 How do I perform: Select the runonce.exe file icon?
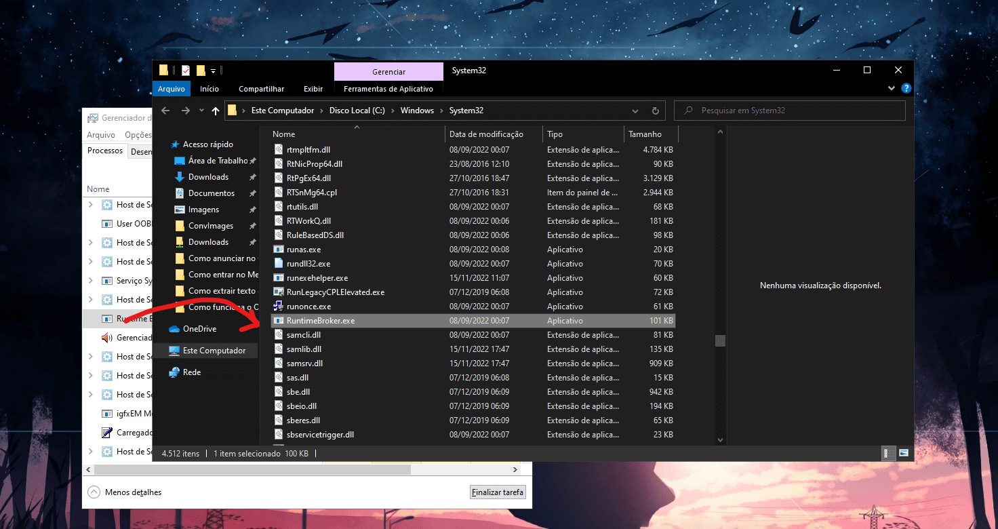click(278, 307)
